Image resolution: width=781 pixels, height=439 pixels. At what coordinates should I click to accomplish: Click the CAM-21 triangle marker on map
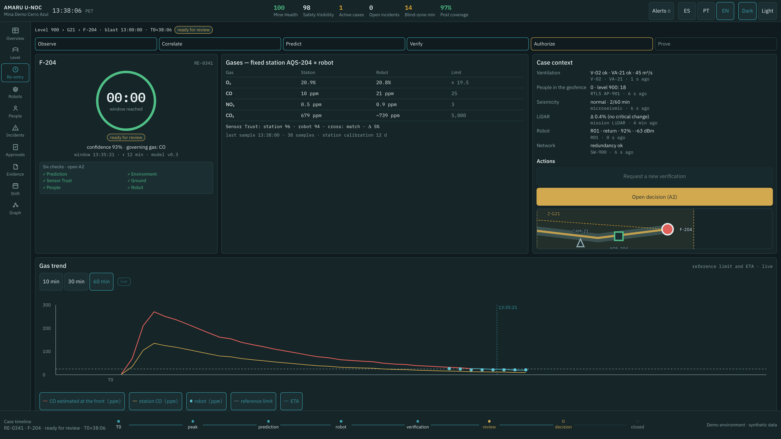(x=580, y=243)
